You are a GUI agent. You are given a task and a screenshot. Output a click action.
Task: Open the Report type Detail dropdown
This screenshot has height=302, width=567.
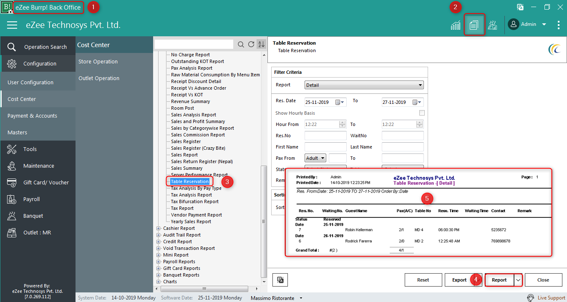[x=364, y=85]
